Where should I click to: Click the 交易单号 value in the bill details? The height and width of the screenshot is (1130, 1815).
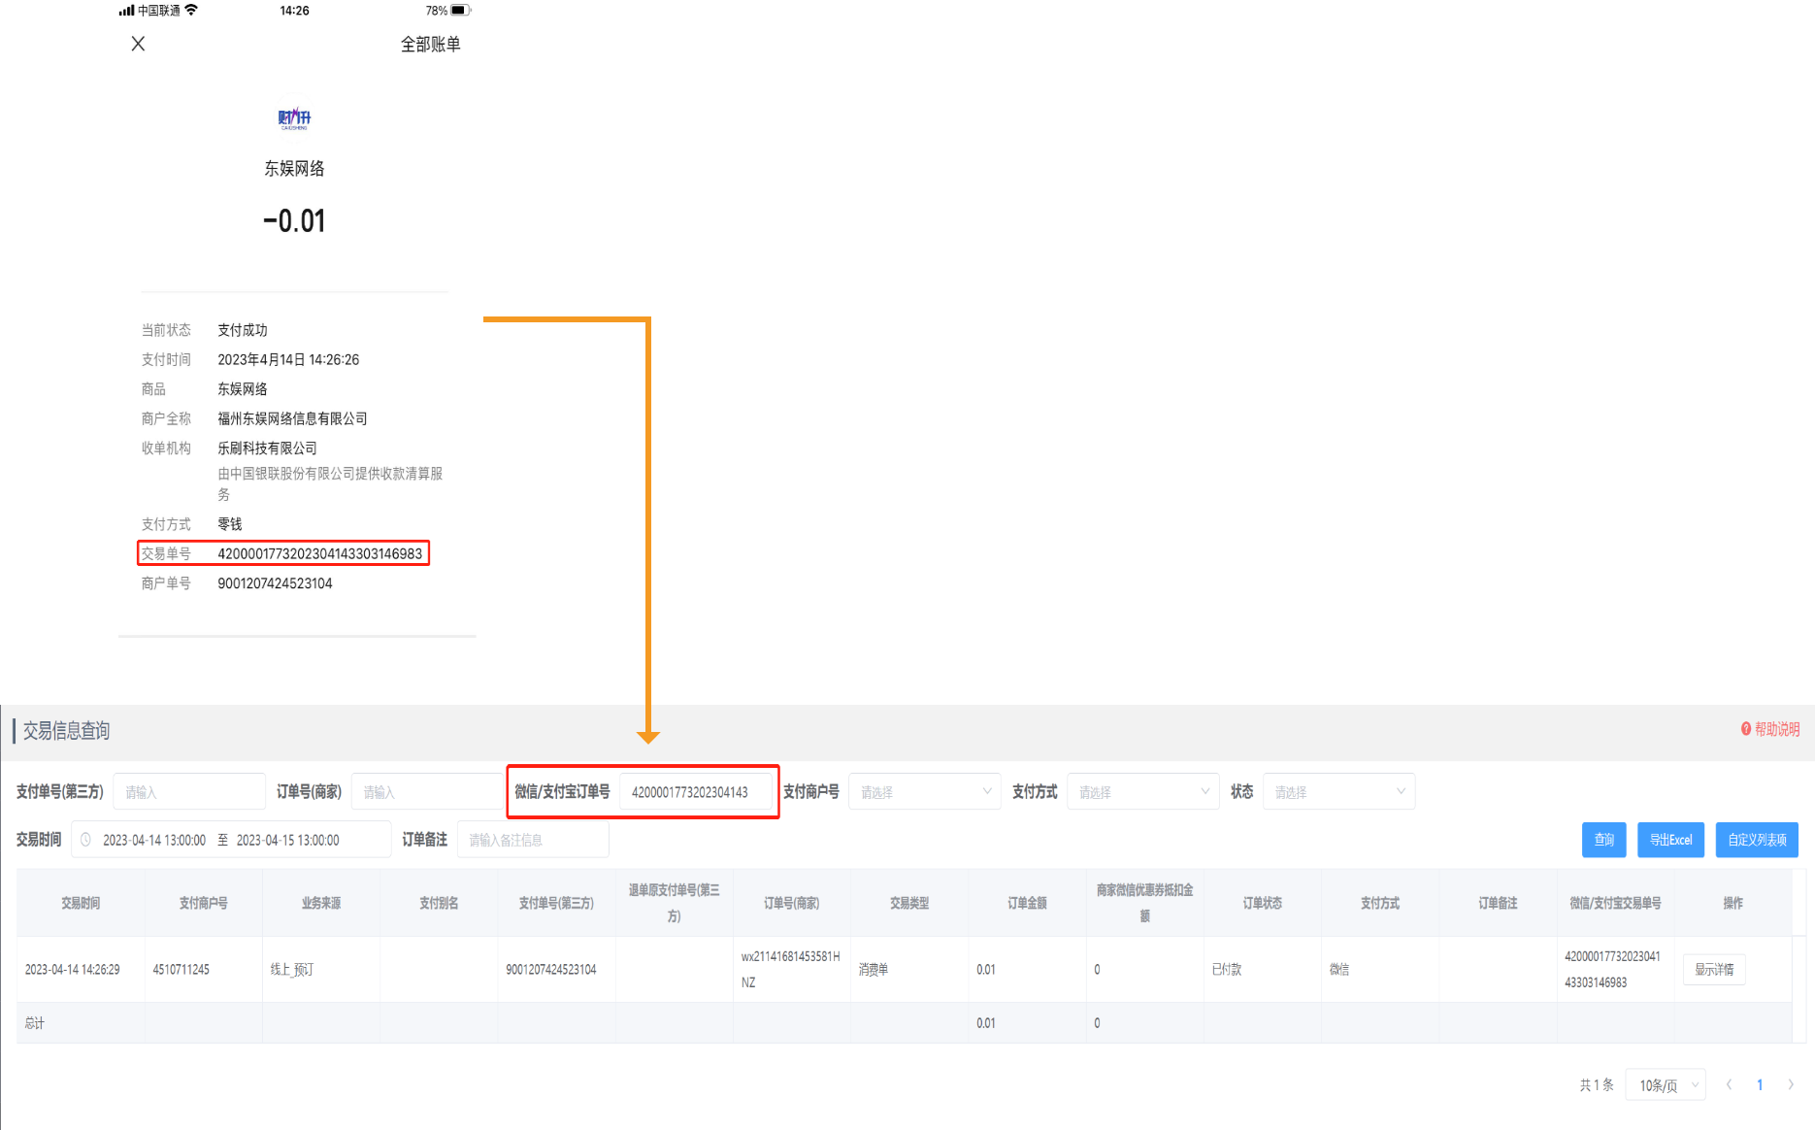(x=320, y=553)
